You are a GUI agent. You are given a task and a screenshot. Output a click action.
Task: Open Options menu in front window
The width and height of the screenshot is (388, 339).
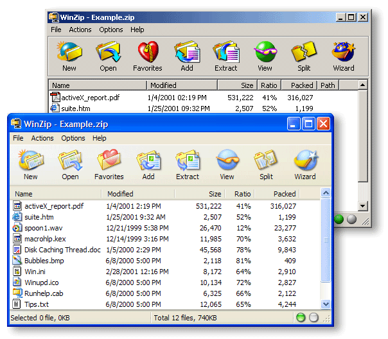pyautogui.click(x=73, y=138)
